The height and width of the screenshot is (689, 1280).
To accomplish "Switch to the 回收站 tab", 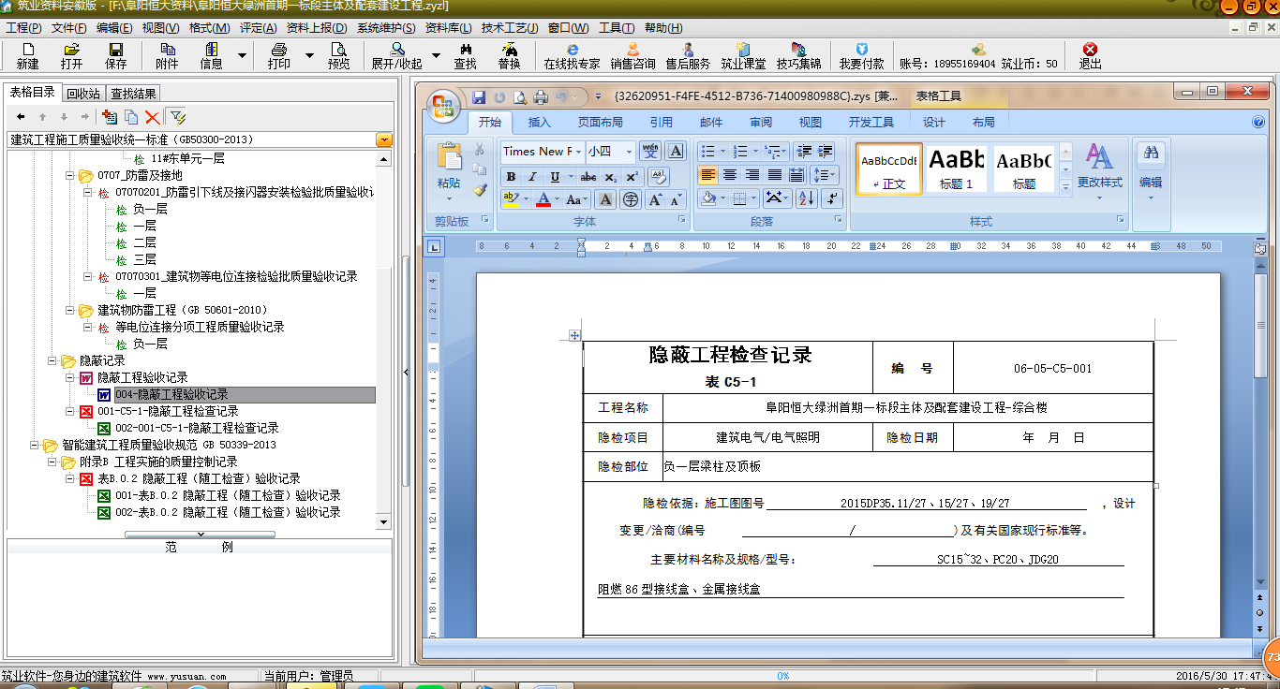I will coord(83,93).
